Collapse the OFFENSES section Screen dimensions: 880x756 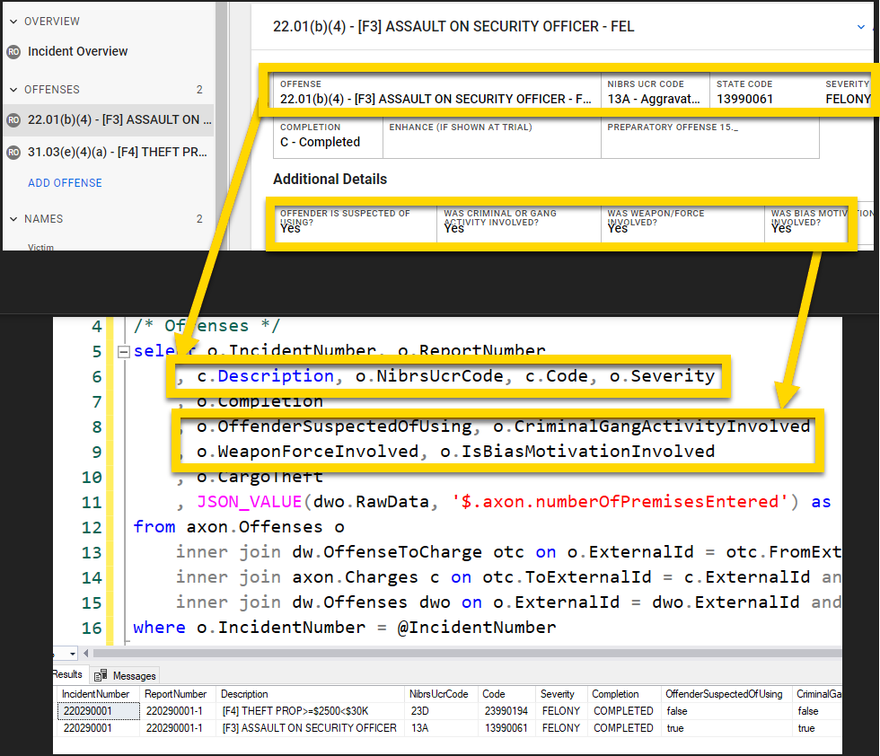pos(13,89)
